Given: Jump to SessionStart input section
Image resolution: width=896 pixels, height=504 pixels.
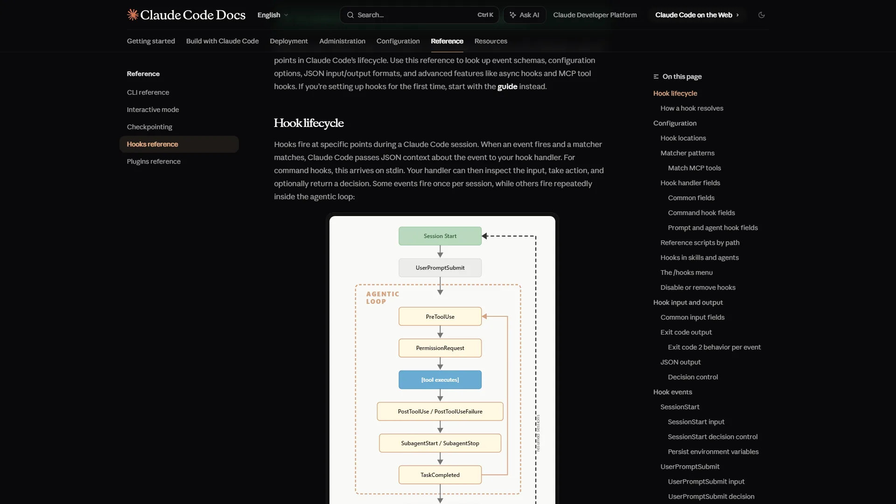Looking at the screenshot, I should click(x=696, y=422).
